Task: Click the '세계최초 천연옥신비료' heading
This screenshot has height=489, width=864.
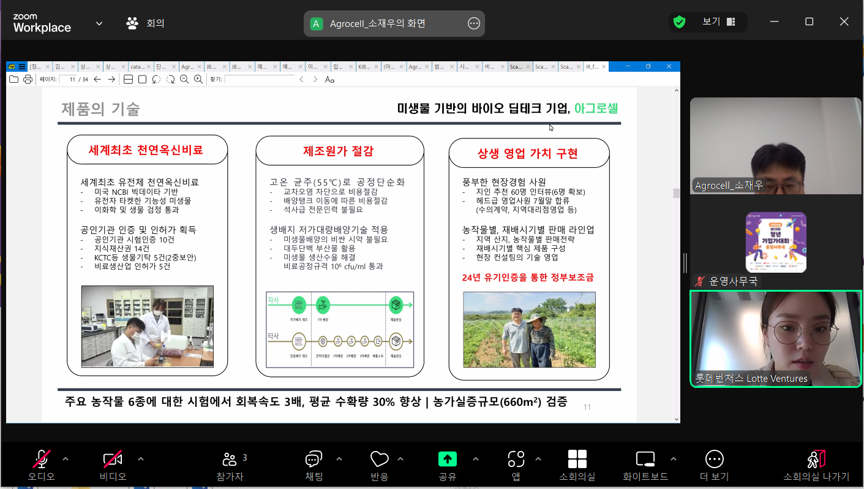Action: point(146,150)
